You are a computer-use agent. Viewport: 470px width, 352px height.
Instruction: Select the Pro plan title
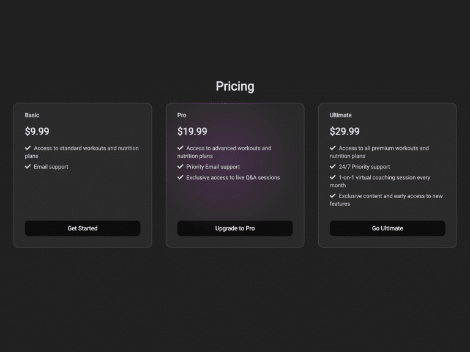(182, 115)
